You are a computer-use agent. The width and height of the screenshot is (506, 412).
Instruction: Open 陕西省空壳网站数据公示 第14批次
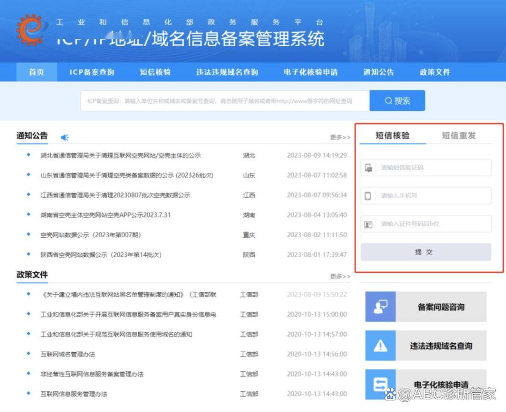click(101, 255)
